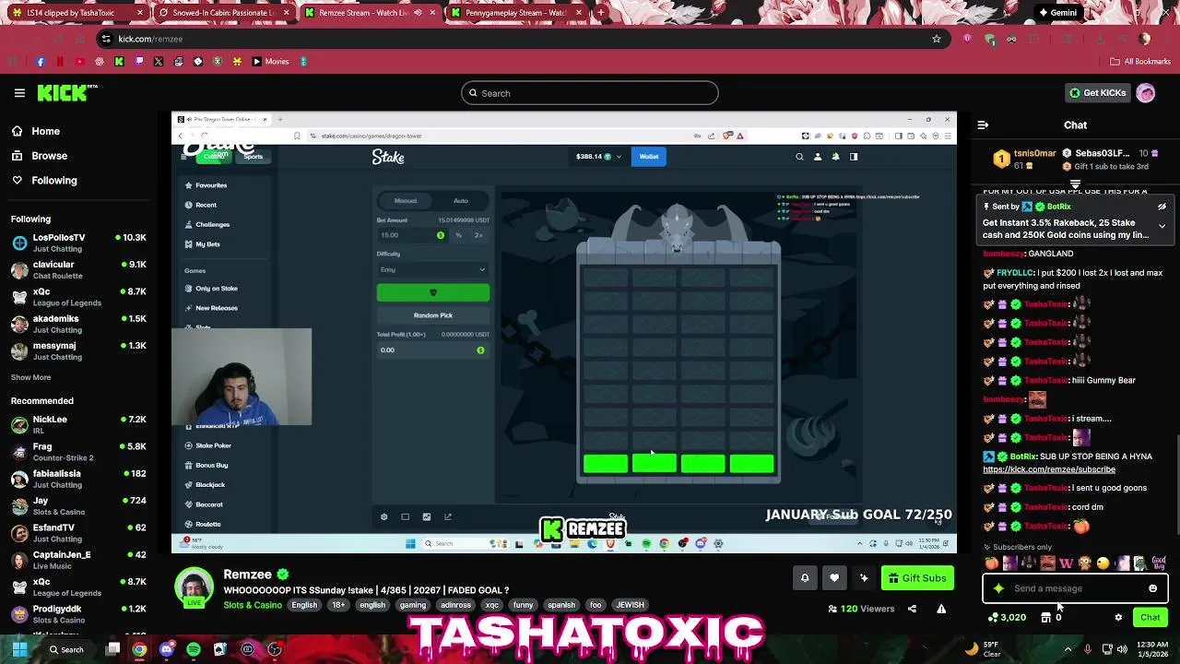This screenshot has height=664, width=1180.
Task: Bookmark this page with star icon
Action: pos(937,39)
